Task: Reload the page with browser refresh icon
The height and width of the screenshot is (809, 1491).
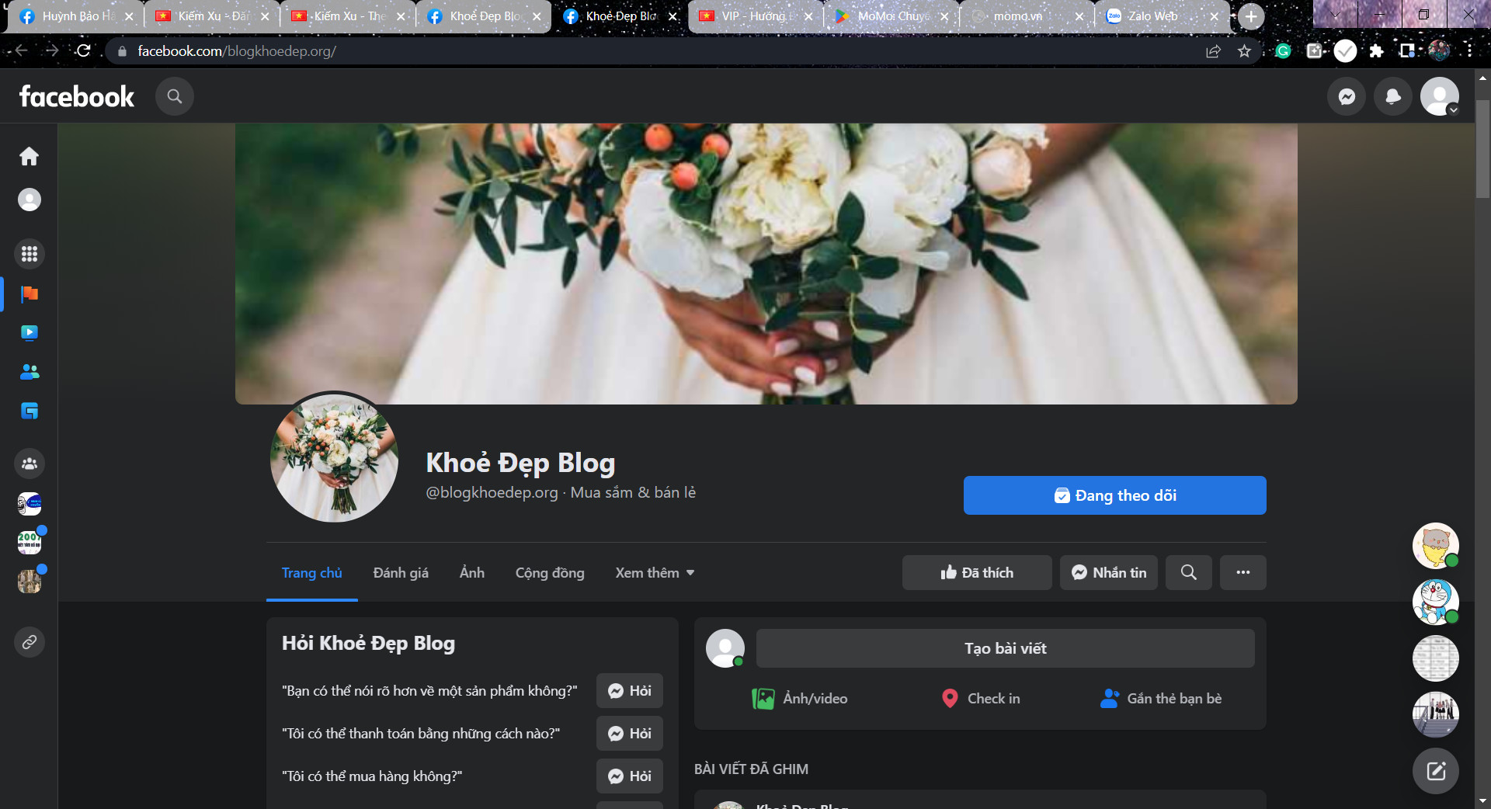Action: coord(84,50)
